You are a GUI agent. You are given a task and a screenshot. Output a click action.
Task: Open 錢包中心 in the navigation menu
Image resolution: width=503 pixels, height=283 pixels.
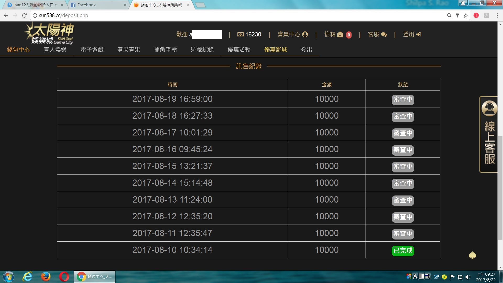pos(18,50)
